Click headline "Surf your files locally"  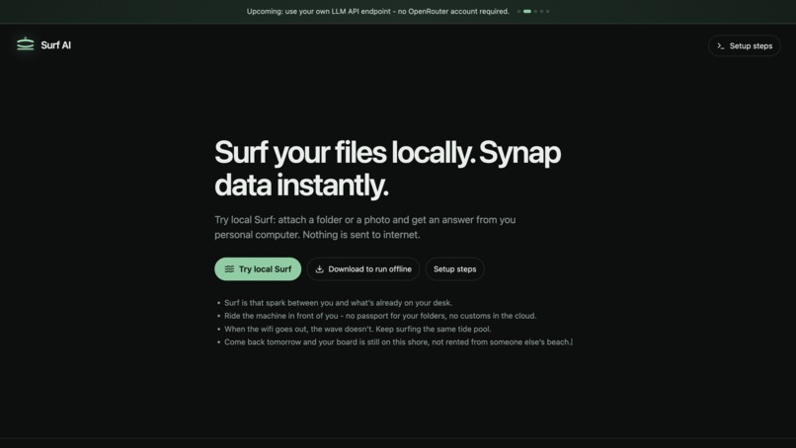[x=345, y=152]
